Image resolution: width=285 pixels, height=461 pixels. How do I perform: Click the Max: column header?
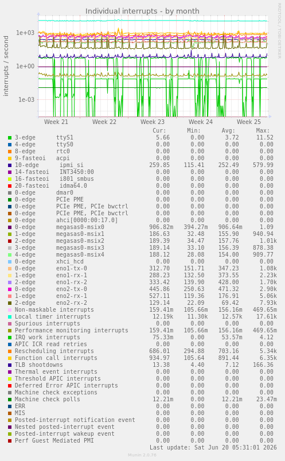tap(263, 130)
